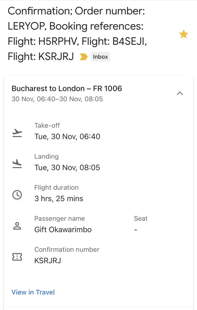Click the take-off time Tue, 30 Nov, 06:40

[67, 136]
